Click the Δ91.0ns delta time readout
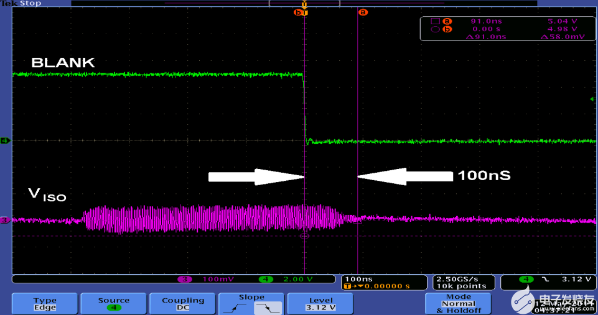Image resolution: width=598 pixels, height=315 pixels. point(486,37)
